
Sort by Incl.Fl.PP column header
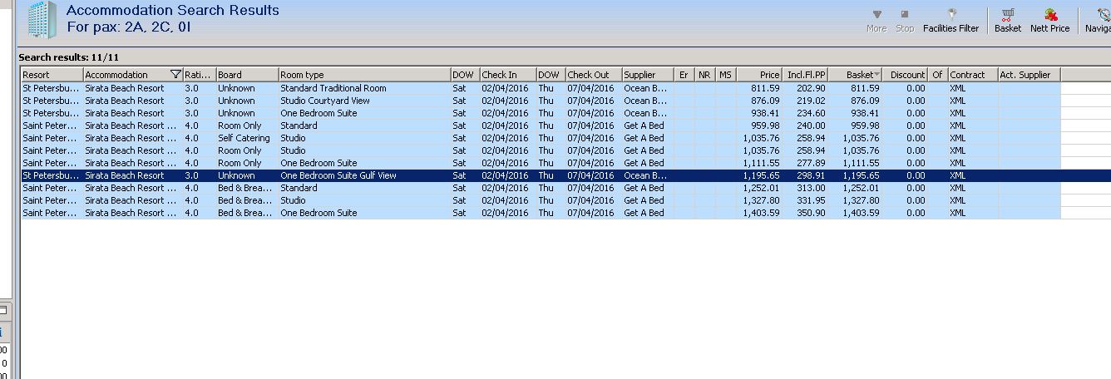[805, 75]
